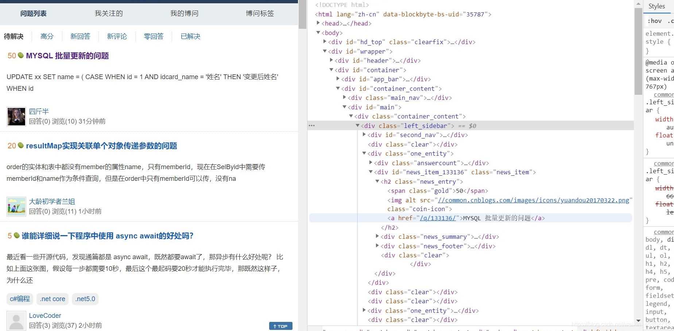674x331 pixels.
Task: Expand the news_summary div node
Action: (377, 236)
